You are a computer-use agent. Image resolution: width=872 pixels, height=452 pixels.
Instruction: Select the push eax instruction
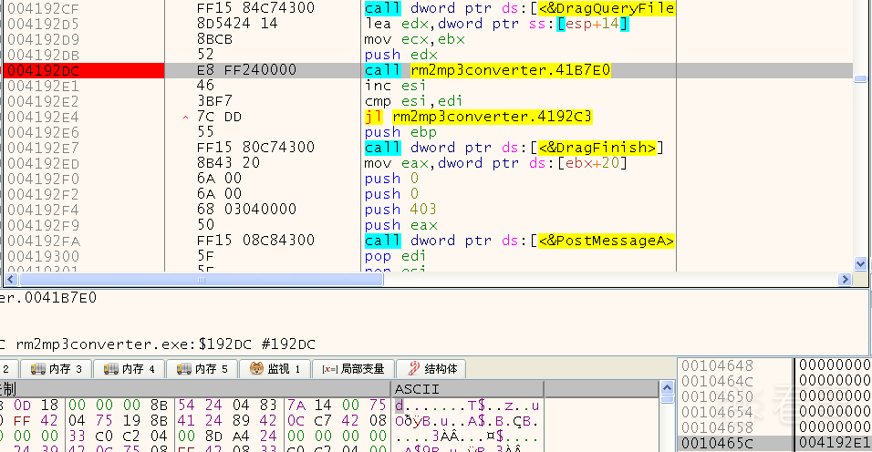click(x=401, y=225)
